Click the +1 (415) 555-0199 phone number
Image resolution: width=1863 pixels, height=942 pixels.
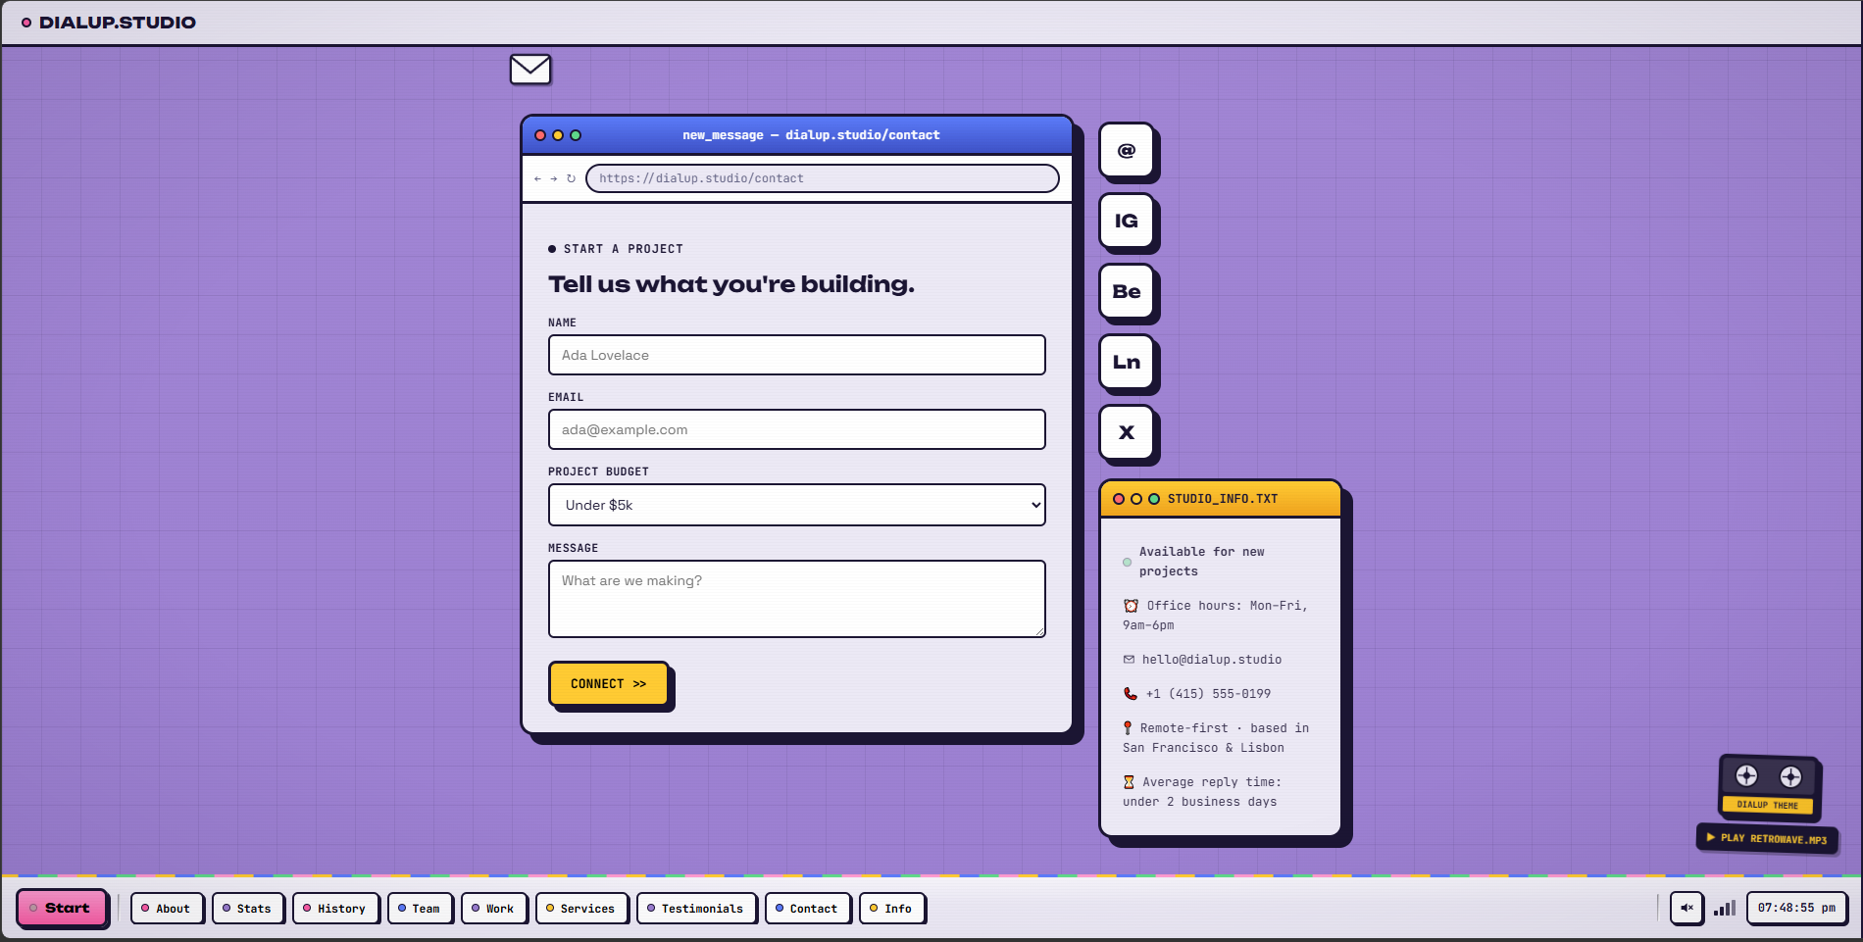(x=1208, y=694)
